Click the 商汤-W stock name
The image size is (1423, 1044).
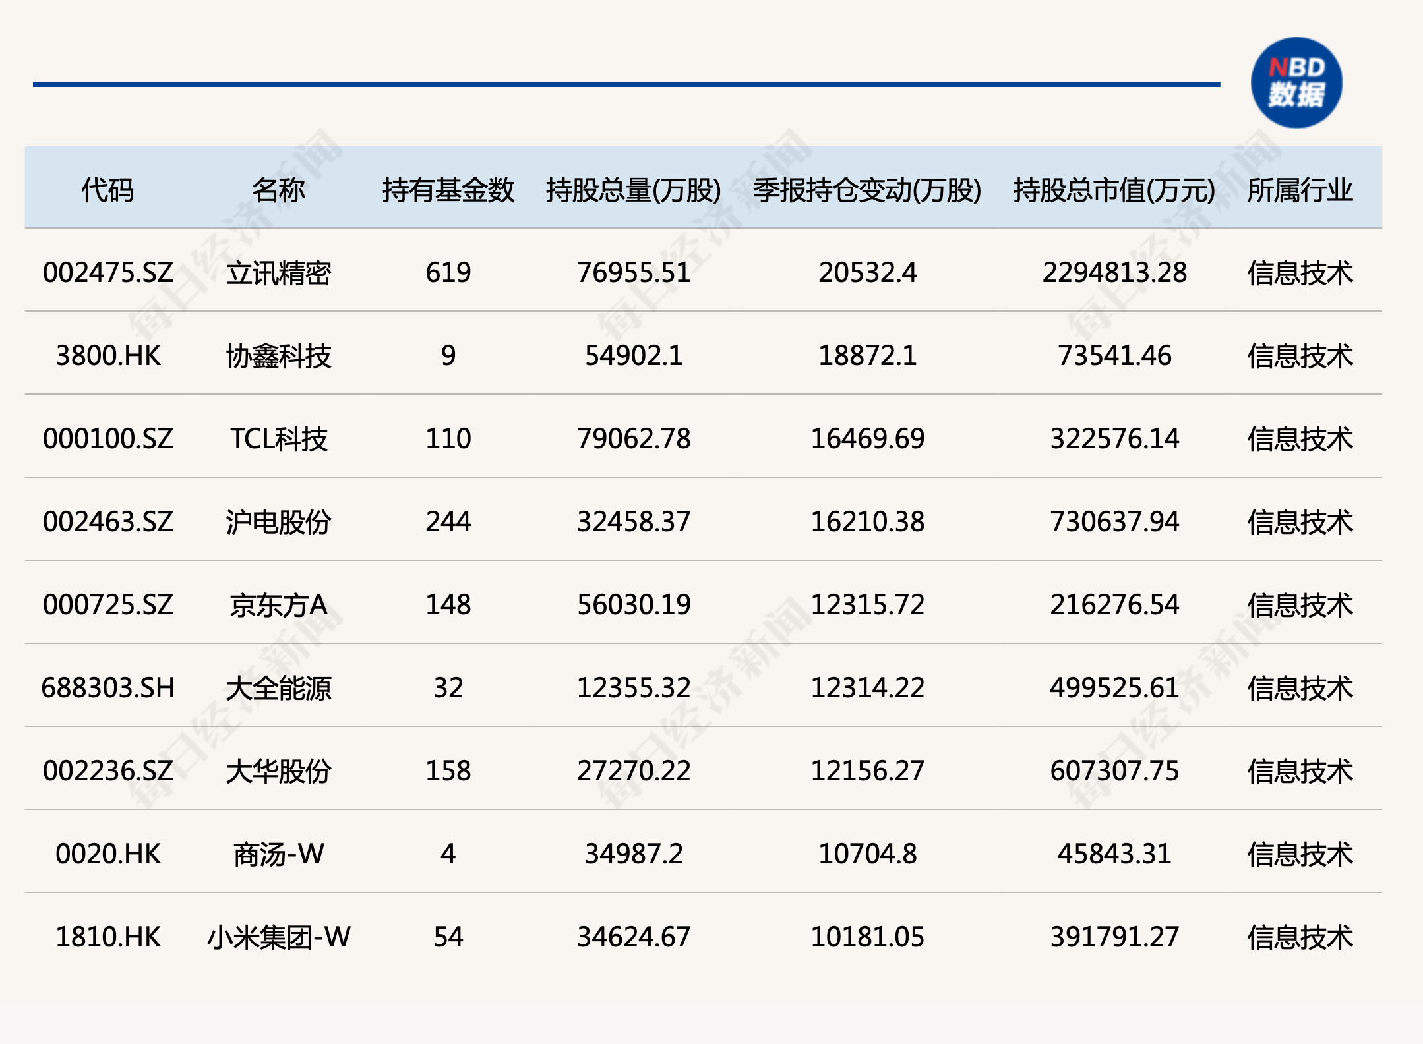coord(278,854)
